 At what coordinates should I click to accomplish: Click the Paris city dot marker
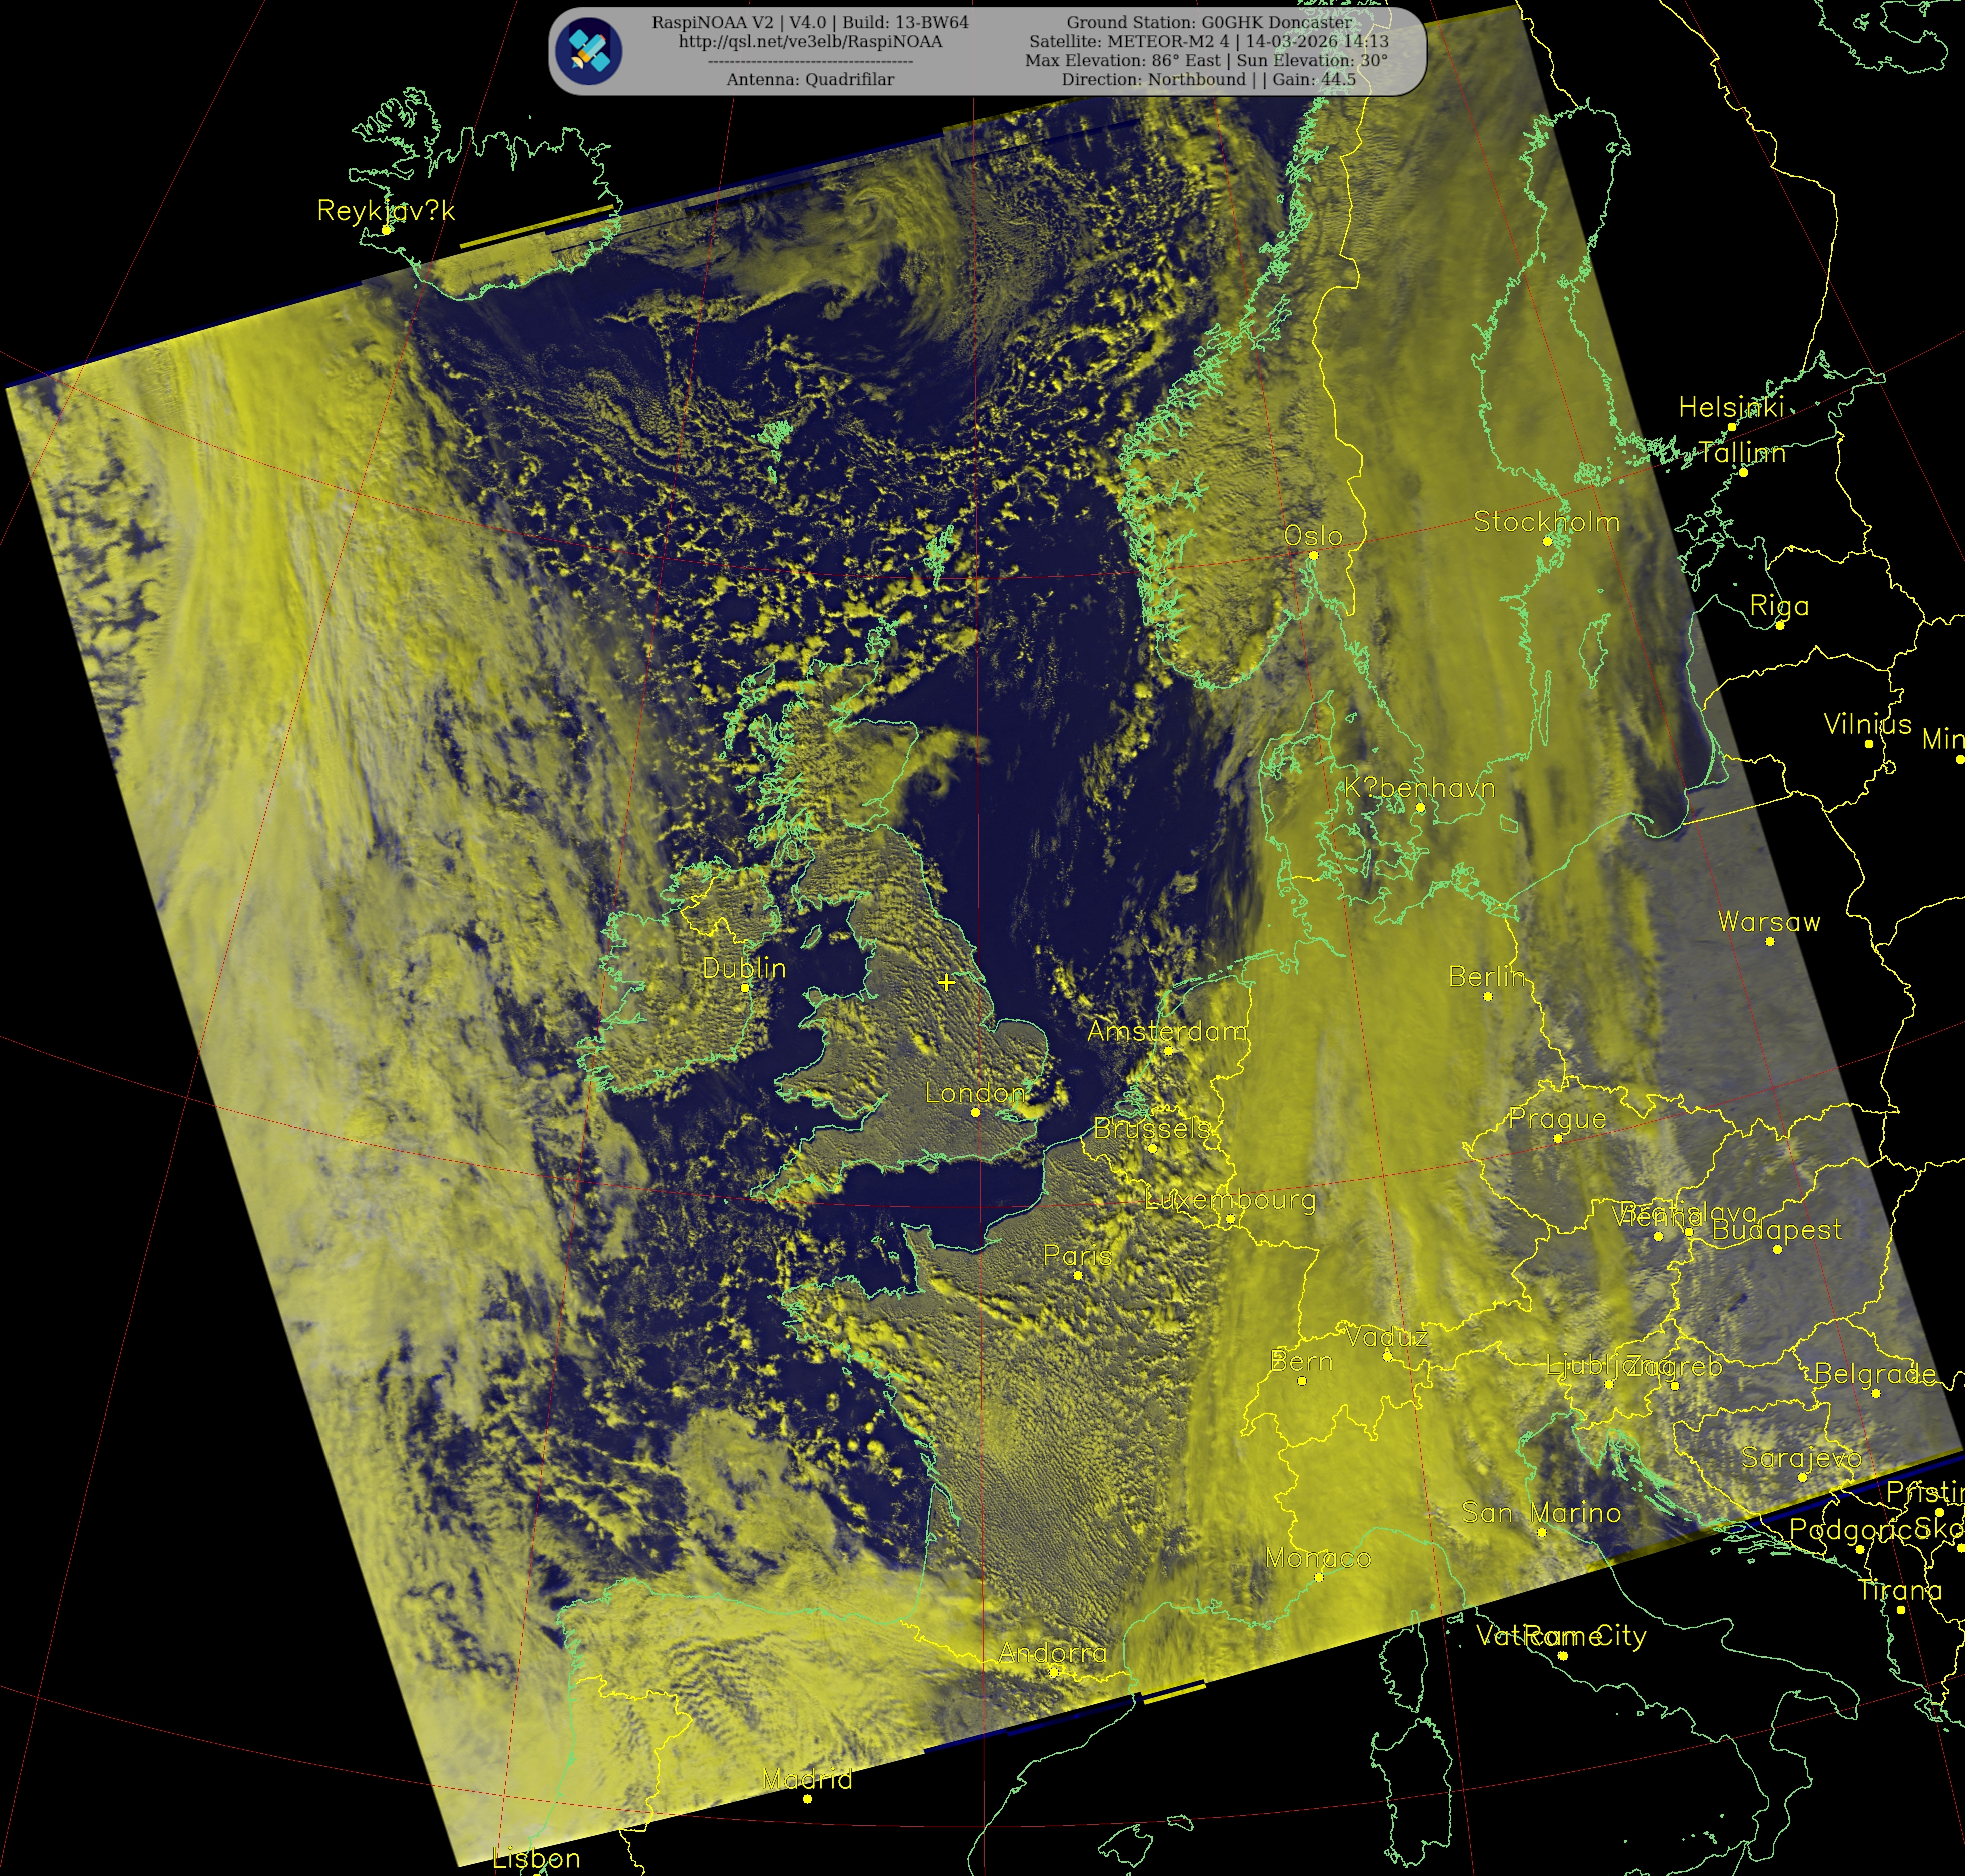pyautogui.click(x=1078, y=1275)
